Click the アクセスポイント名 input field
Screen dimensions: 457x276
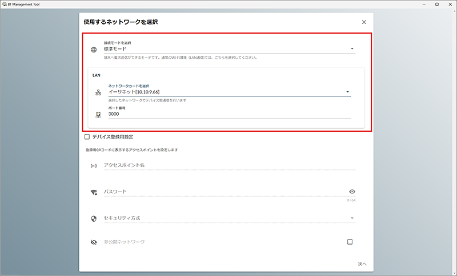point(228,165)
